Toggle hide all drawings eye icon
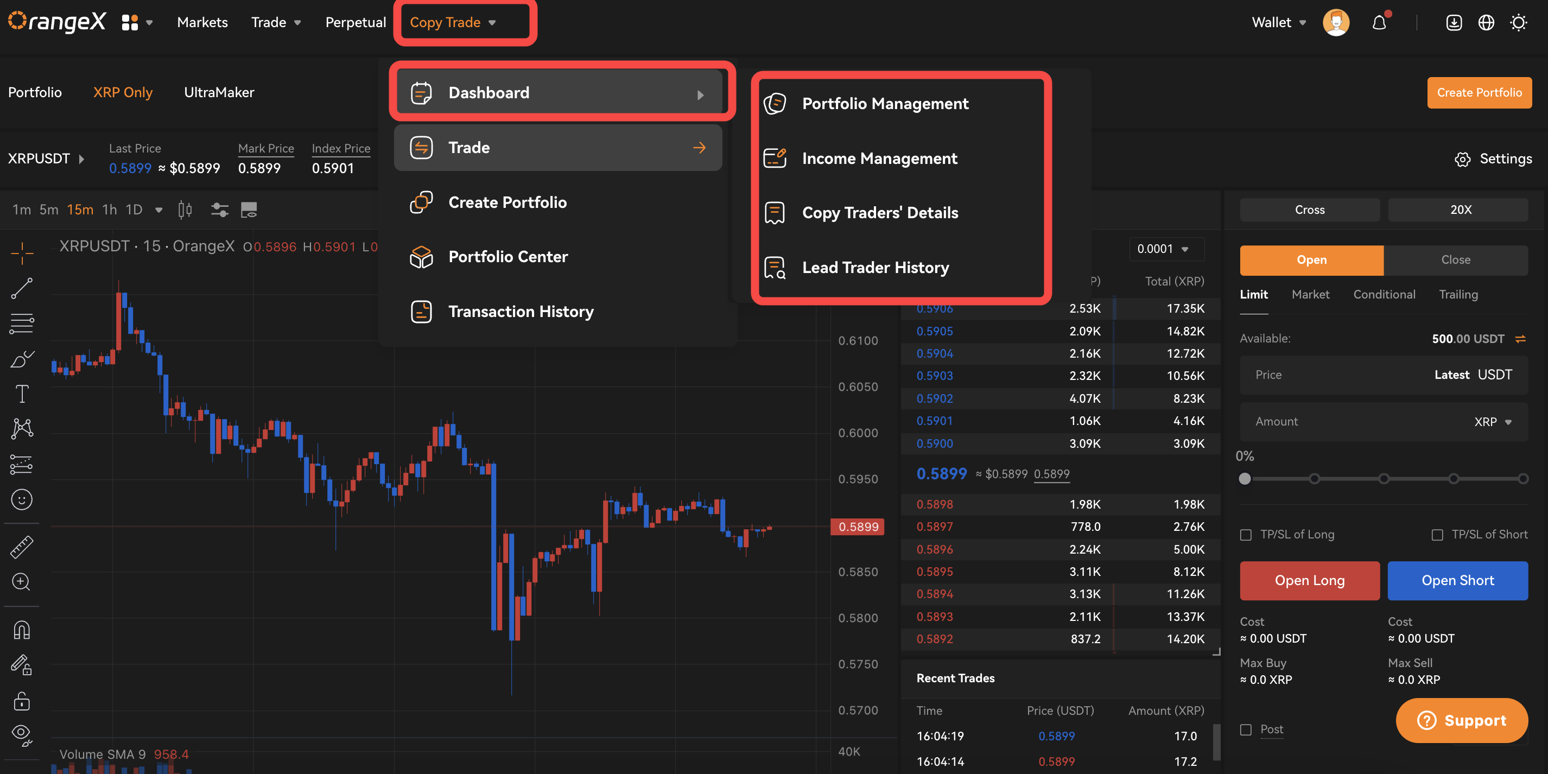This screenshot has width=1548, height=774. coord(22,735)
